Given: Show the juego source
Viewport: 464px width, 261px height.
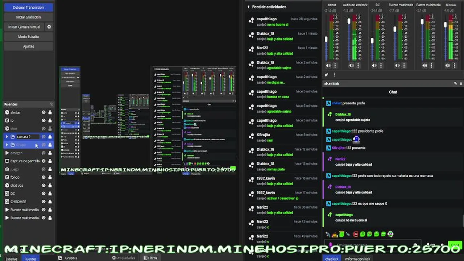Looking at the screenshot, I should pos(43,169).
